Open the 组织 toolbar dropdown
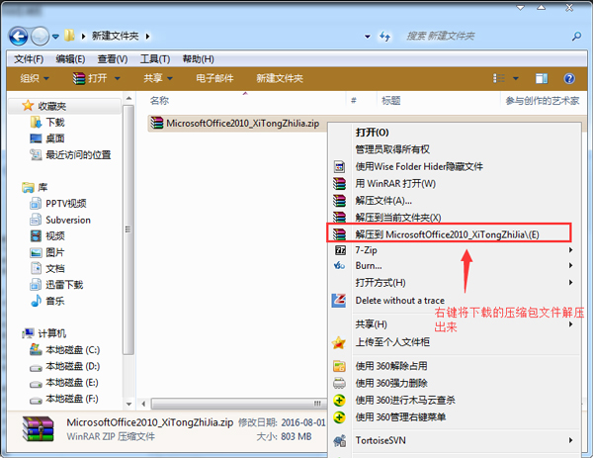This screenshot has height=458, width=593. [x=35, y=78]
